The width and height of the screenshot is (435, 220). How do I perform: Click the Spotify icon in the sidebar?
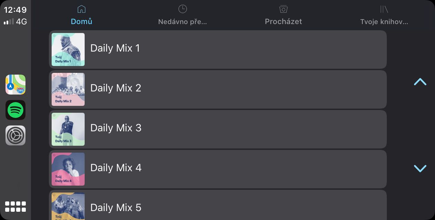(15, 110)
